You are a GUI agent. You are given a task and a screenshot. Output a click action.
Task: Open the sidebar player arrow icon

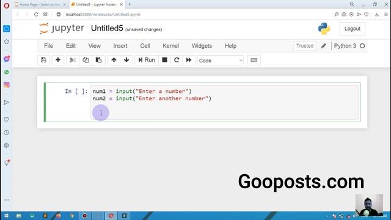(7, 102)
